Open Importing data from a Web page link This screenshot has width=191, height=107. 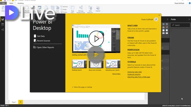tap(139, 77)
